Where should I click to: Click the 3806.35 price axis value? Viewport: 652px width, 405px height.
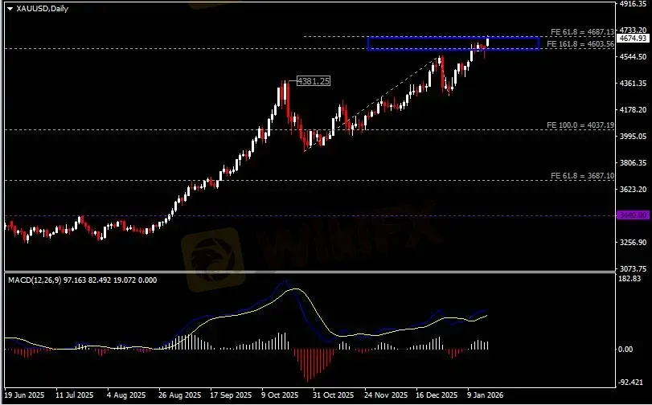click(633, 162)
